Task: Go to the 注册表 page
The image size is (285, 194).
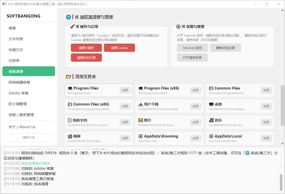Action: coord(29,61)
